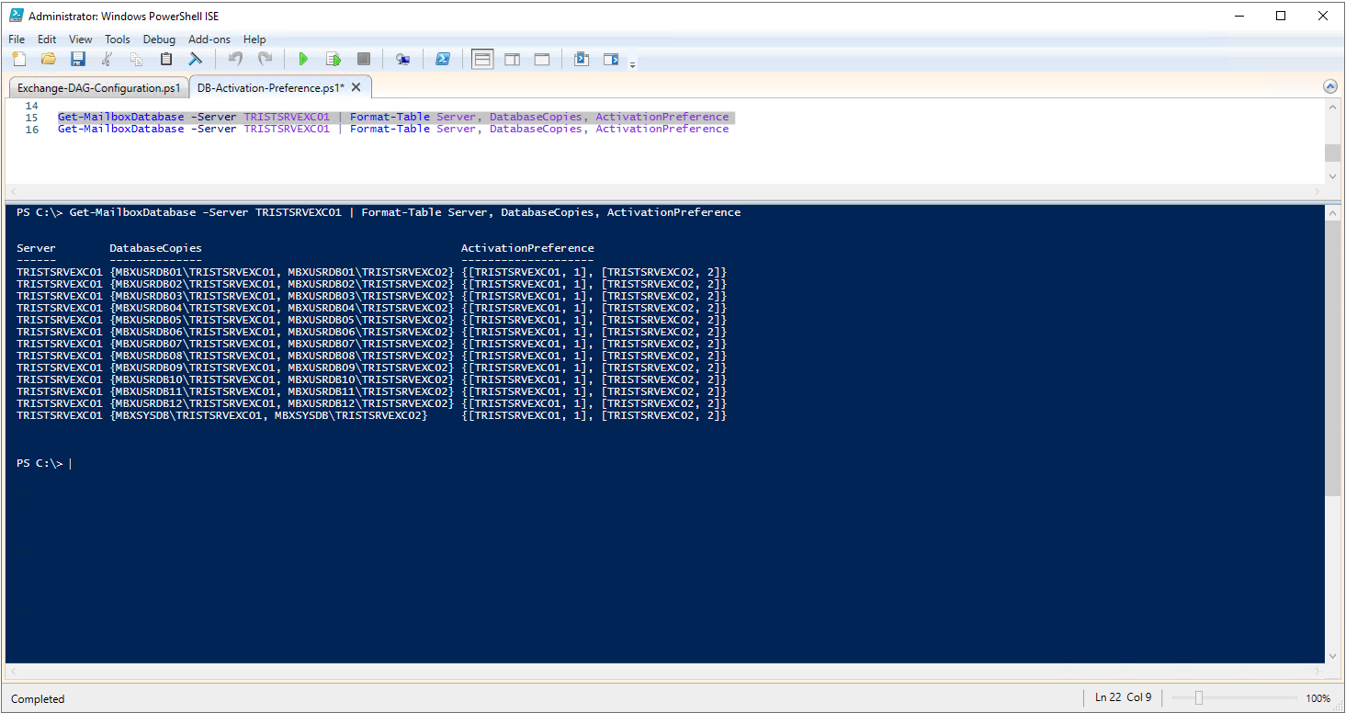Click the MBXUSRDB04 database copies entry
Viewport: 1346px width, 713px height.
coord(281,308)
